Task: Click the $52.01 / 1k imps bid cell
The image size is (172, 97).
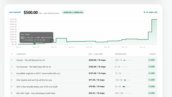Action: pyautogui.click(x=97, y=93)
